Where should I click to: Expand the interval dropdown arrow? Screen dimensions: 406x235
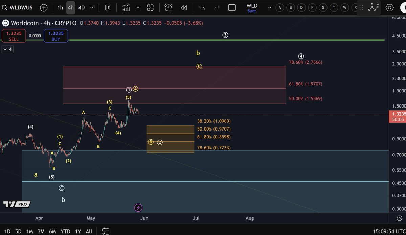click(x=92, y=7)
